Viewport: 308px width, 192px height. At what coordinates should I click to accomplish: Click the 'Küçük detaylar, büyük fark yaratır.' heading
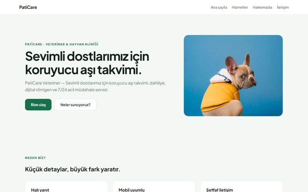(72, 169)
